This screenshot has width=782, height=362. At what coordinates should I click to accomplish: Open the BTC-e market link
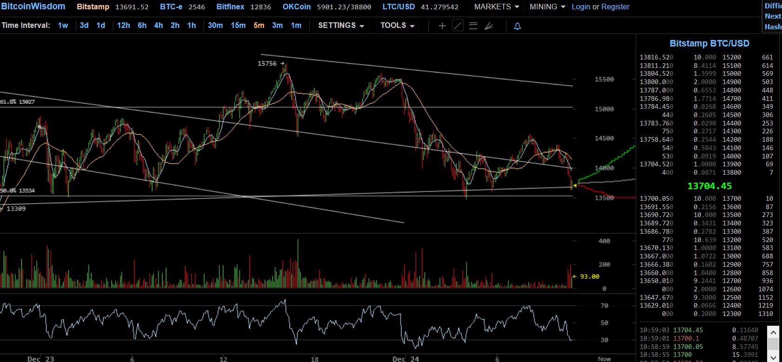(x=171, y=7)
